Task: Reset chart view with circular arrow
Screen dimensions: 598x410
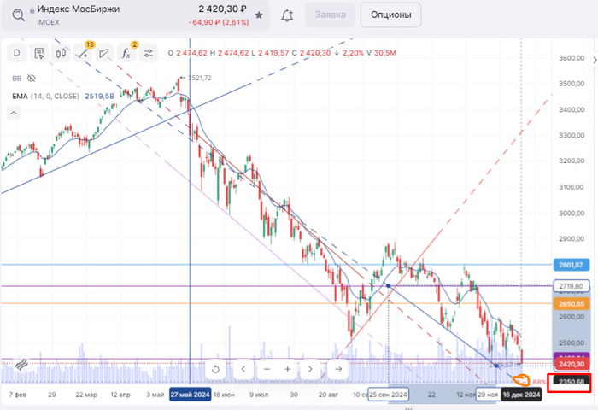Action: tap(215, 369)
